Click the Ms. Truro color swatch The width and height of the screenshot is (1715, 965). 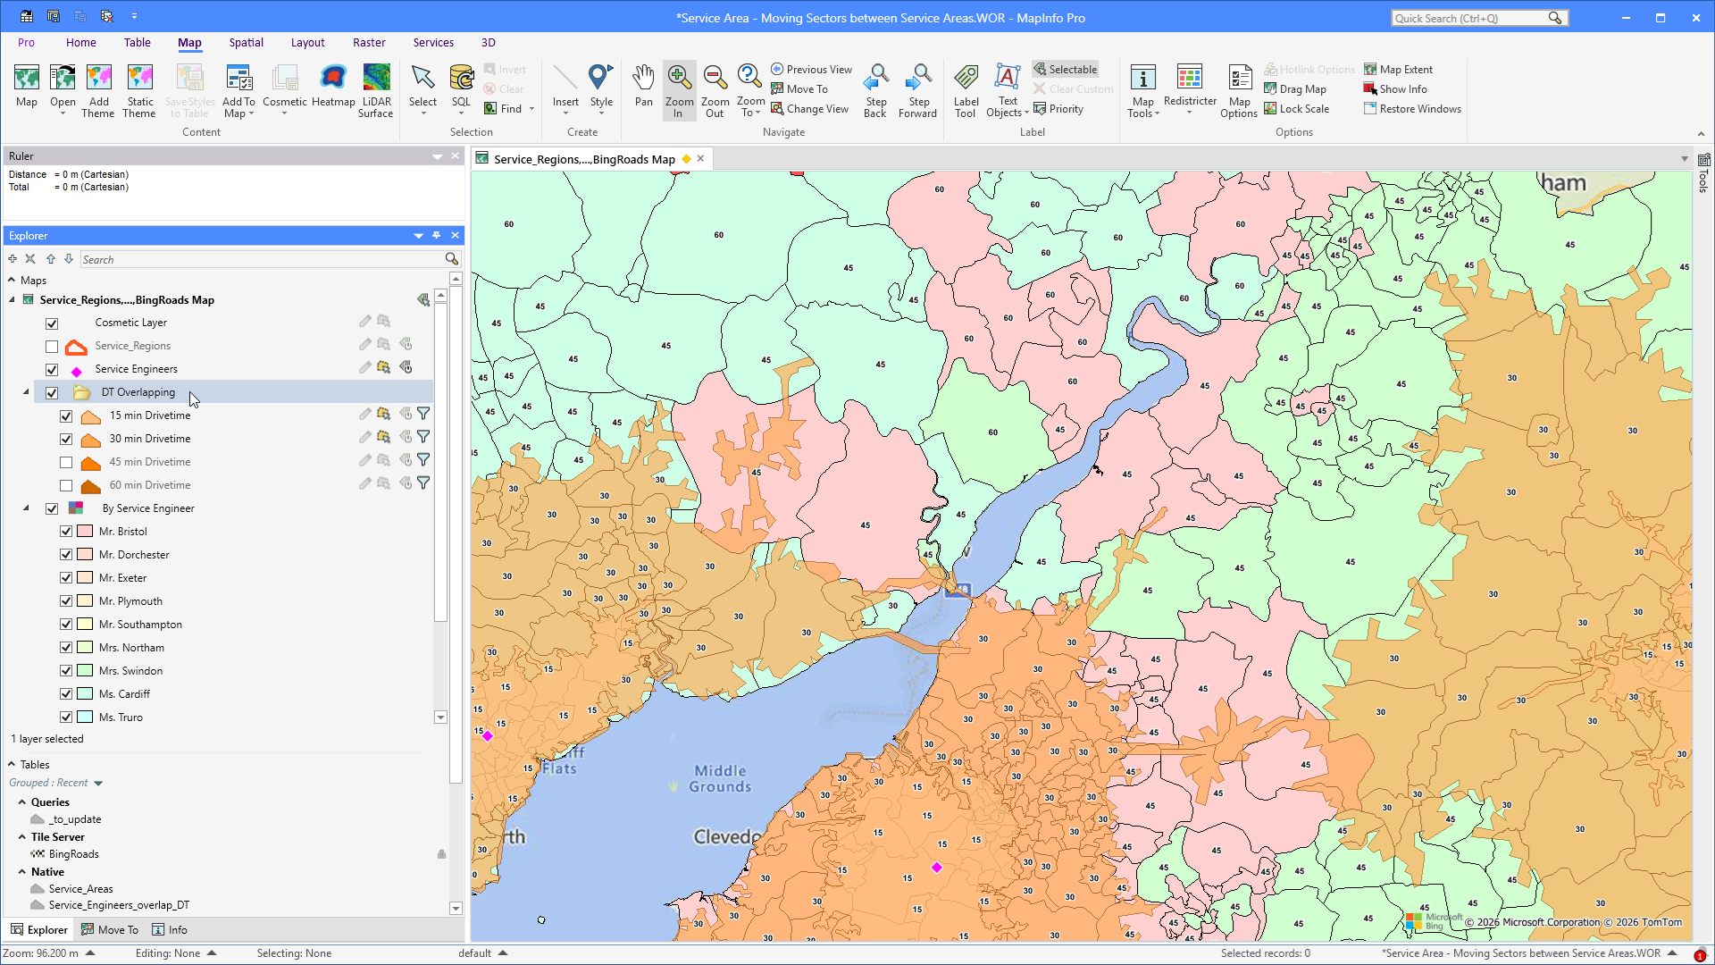pyautogui.click(x=85, y=717)
